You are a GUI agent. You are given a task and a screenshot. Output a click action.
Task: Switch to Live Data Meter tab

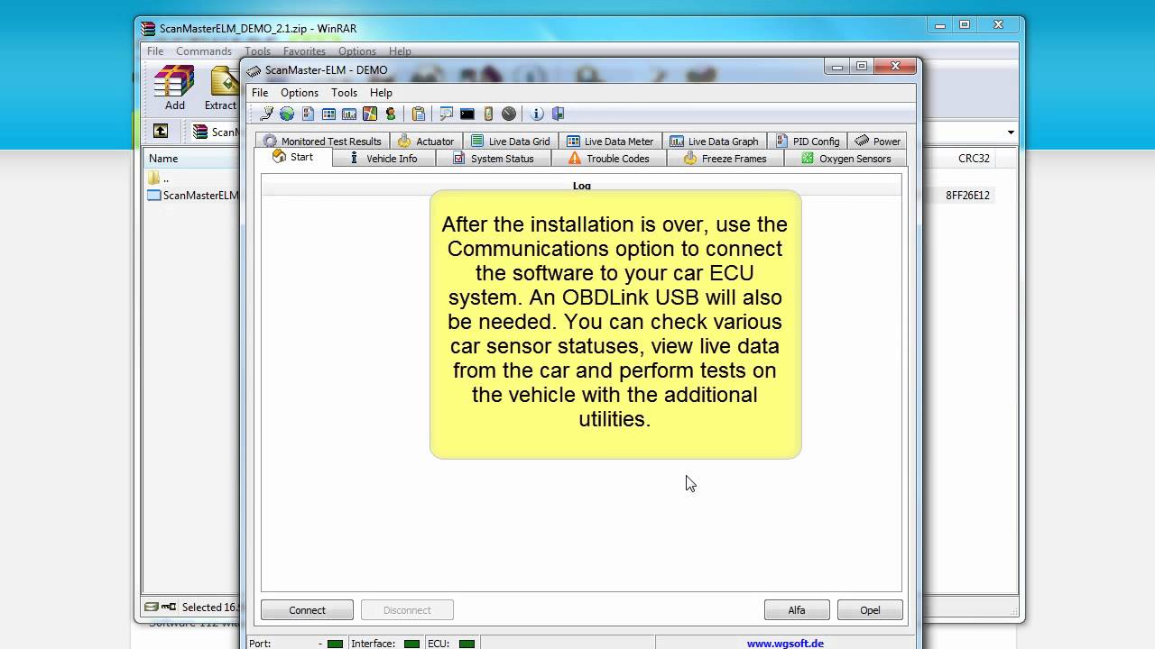pos(610,141)
